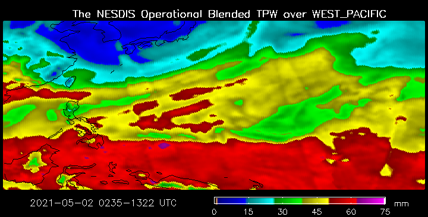Click the '75' scale label
The height and width of the screenshot is (217, 428).
point(385,212)
